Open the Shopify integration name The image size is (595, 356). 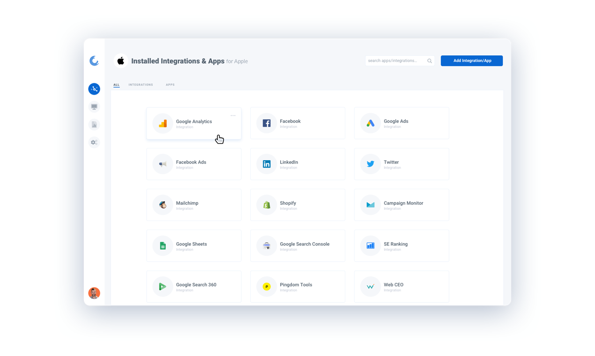click(x=288, y=203)
